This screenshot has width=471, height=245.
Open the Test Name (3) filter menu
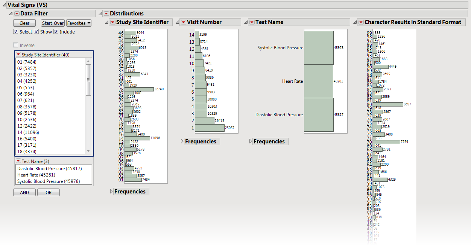tap(18, 161)
